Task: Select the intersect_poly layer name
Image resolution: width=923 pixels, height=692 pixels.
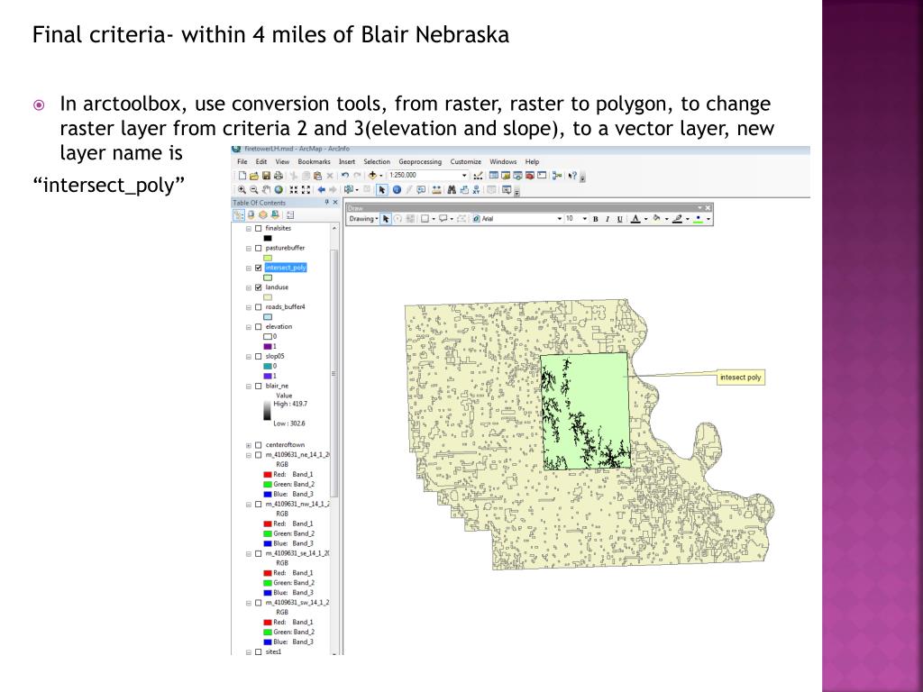Action: (286, 268)
